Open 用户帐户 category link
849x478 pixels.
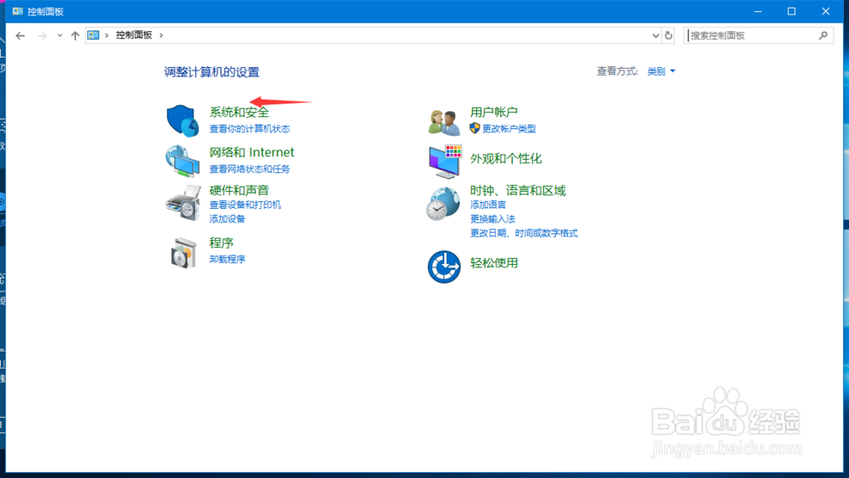[x=494, y=112]
